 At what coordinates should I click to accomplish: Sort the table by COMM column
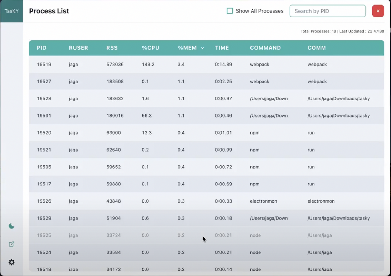coord(317,48)
